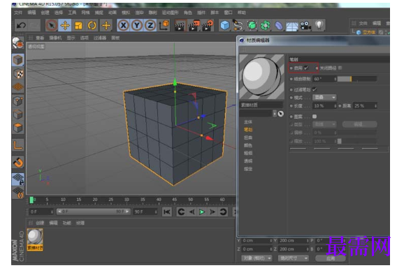Viewport: 404px width, 268px height.
Task: Click the stepper on the 90 F end frame field
Action: 156,212
